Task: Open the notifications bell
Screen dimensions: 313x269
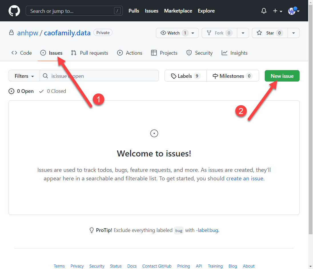Action: [264, 11]
